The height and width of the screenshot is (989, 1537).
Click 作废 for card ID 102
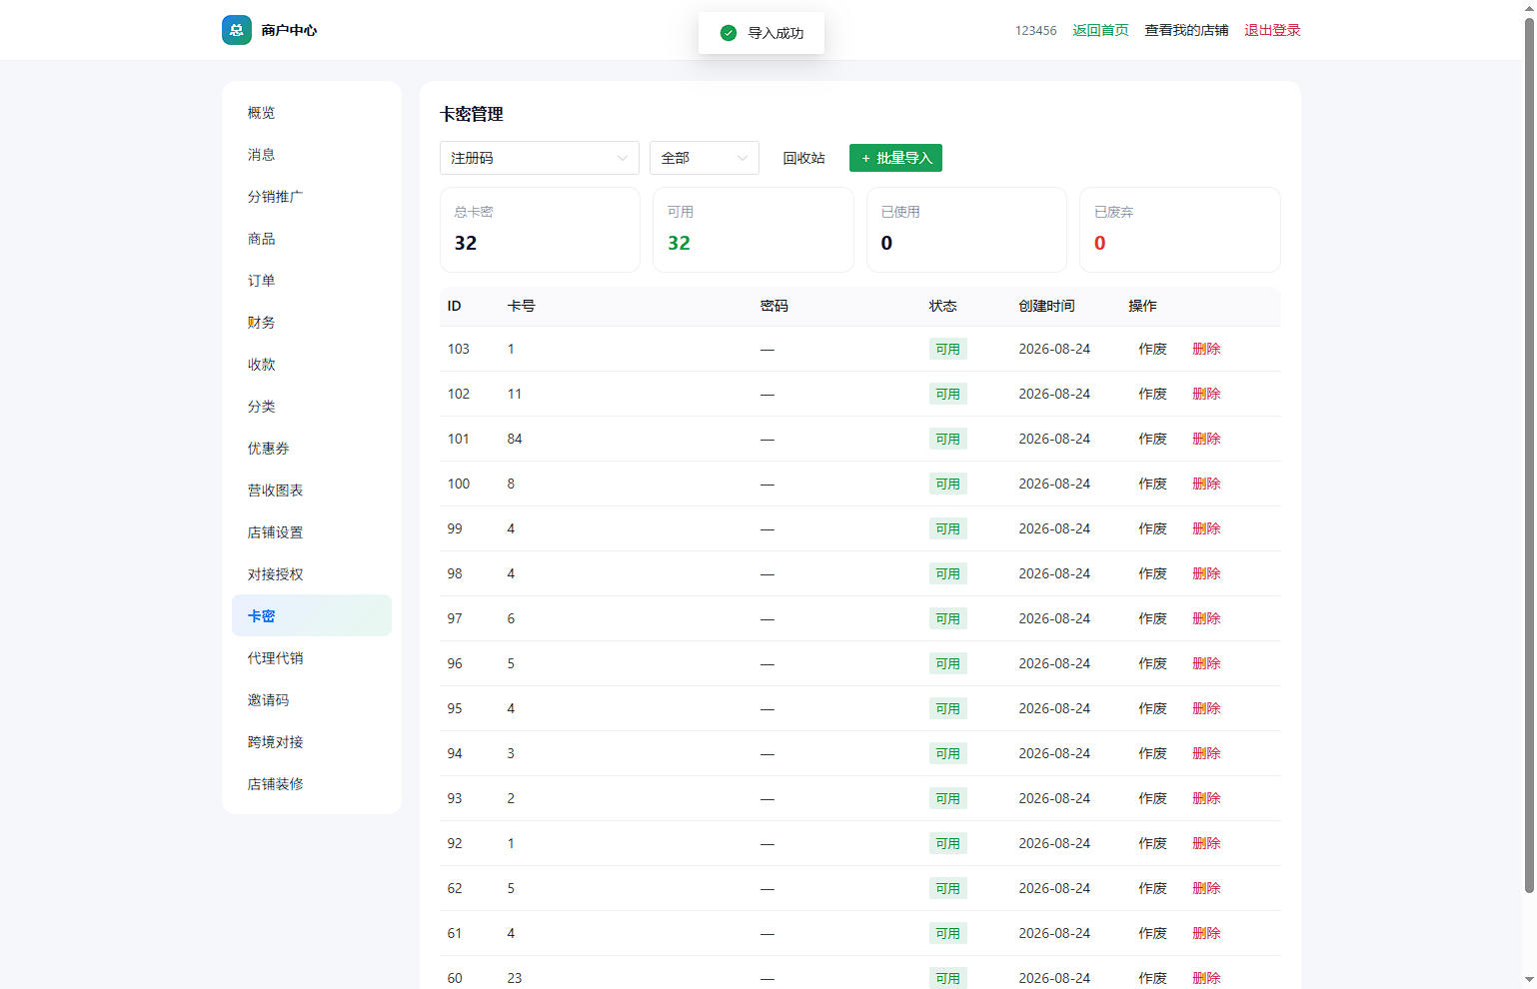pos(1152,394)
